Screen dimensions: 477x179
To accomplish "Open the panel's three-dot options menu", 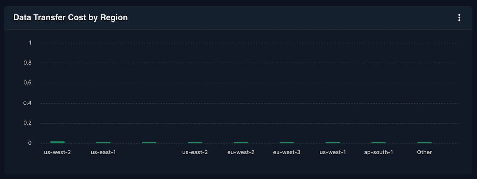I will [459, 17].
